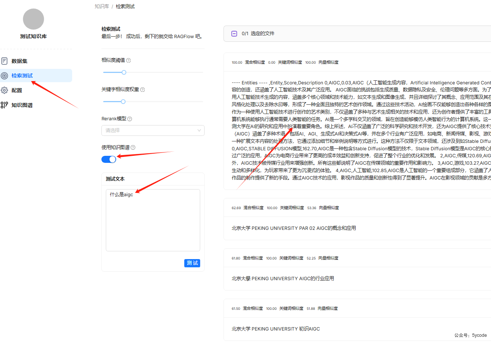
Task: Click the Entities knowledge graph result text
Action: point(361,130)
